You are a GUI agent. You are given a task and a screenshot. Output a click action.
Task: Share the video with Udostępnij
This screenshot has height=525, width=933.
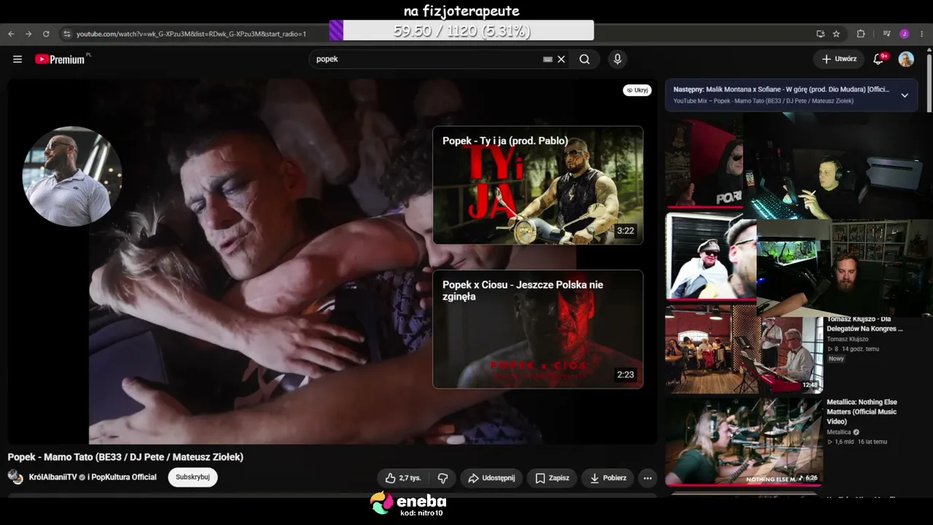(491, 478)
